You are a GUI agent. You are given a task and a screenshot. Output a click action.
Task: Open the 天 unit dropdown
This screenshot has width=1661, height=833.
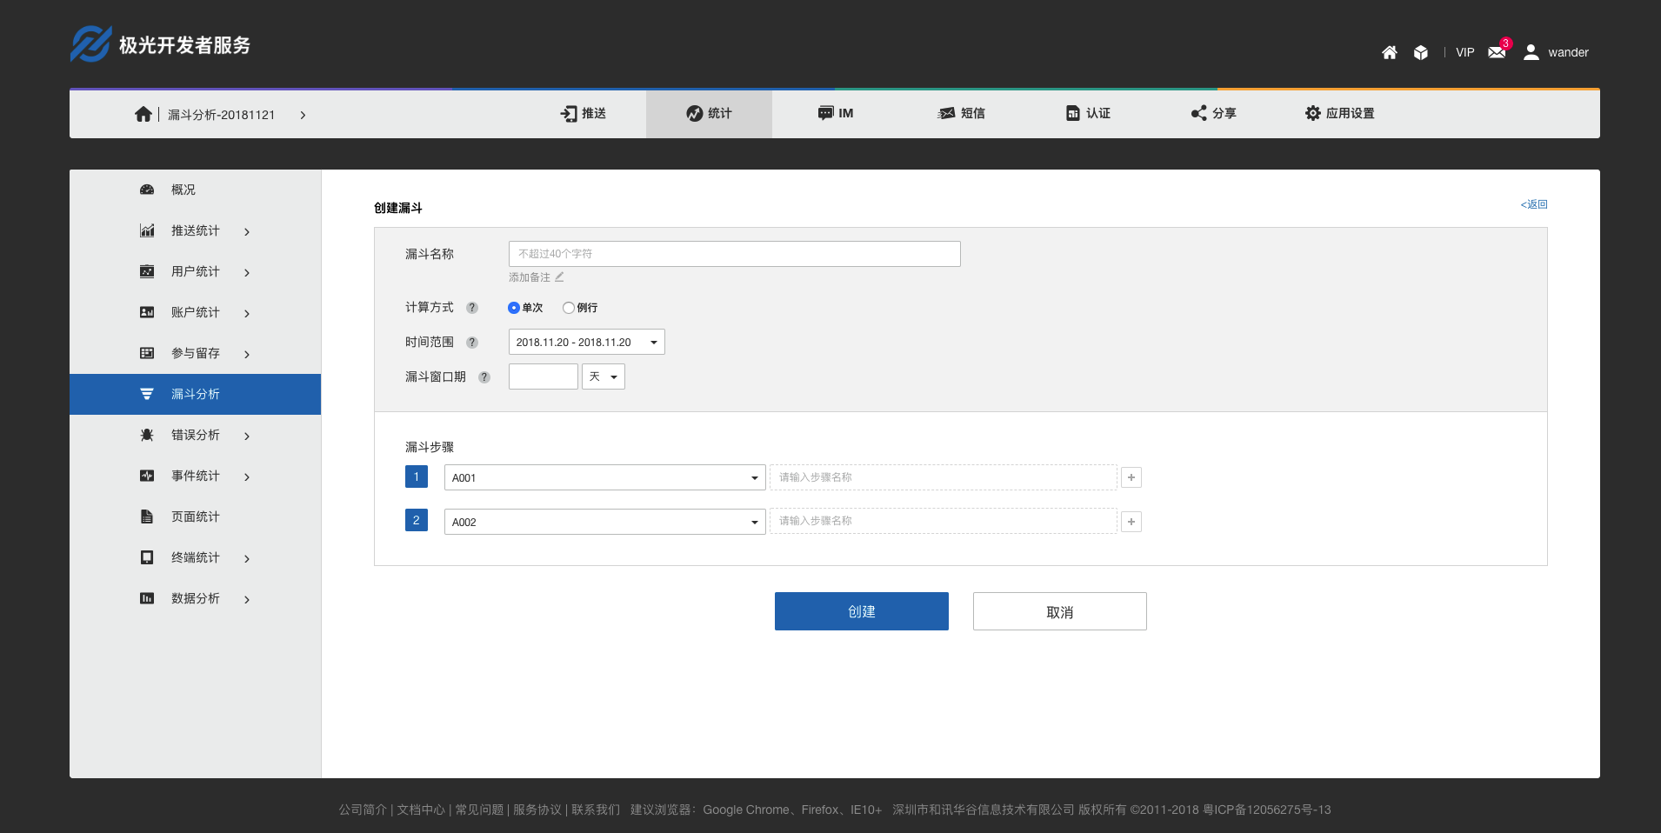click(603, 377)
